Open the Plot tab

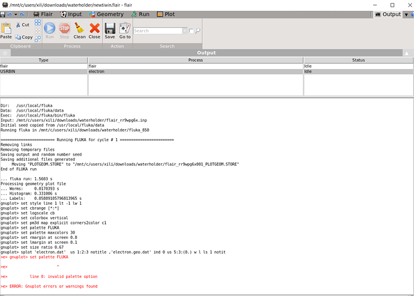tap(166, 14)
